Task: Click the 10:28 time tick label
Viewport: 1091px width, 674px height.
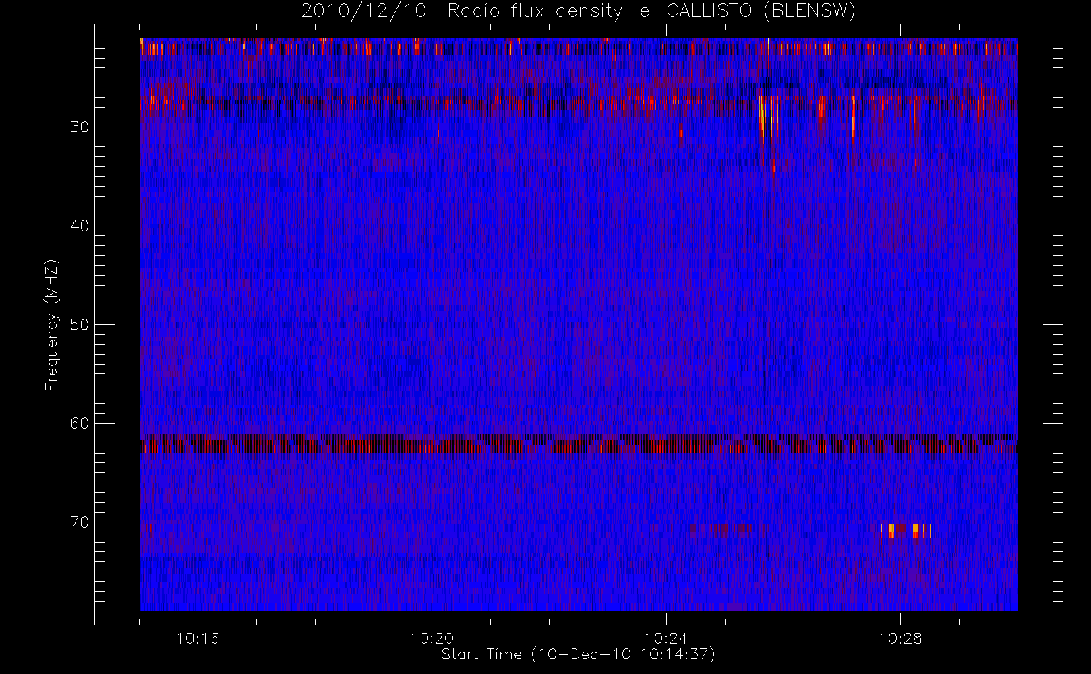Action: click(900, 638)
